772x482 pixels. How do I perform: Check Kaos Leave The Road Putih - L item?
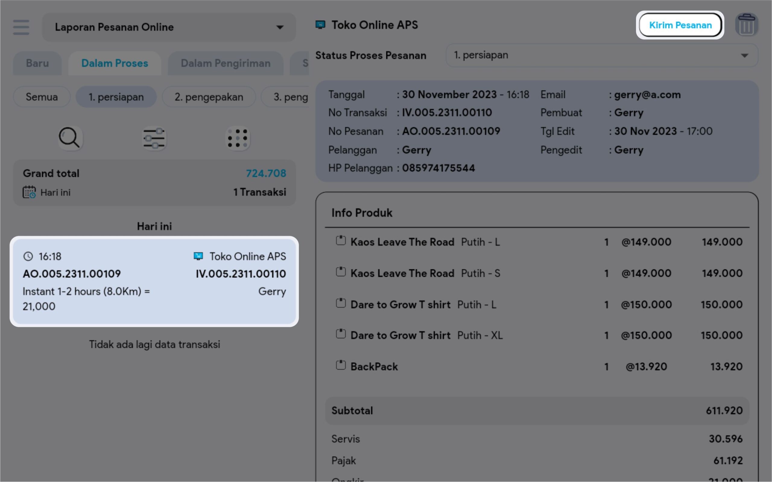(x=341, y=241)
